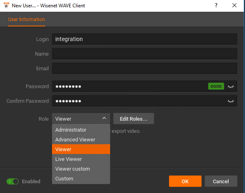Open the Edit Roles dialog
This screenshot has height=193, width=245.
tap(134, 119)
